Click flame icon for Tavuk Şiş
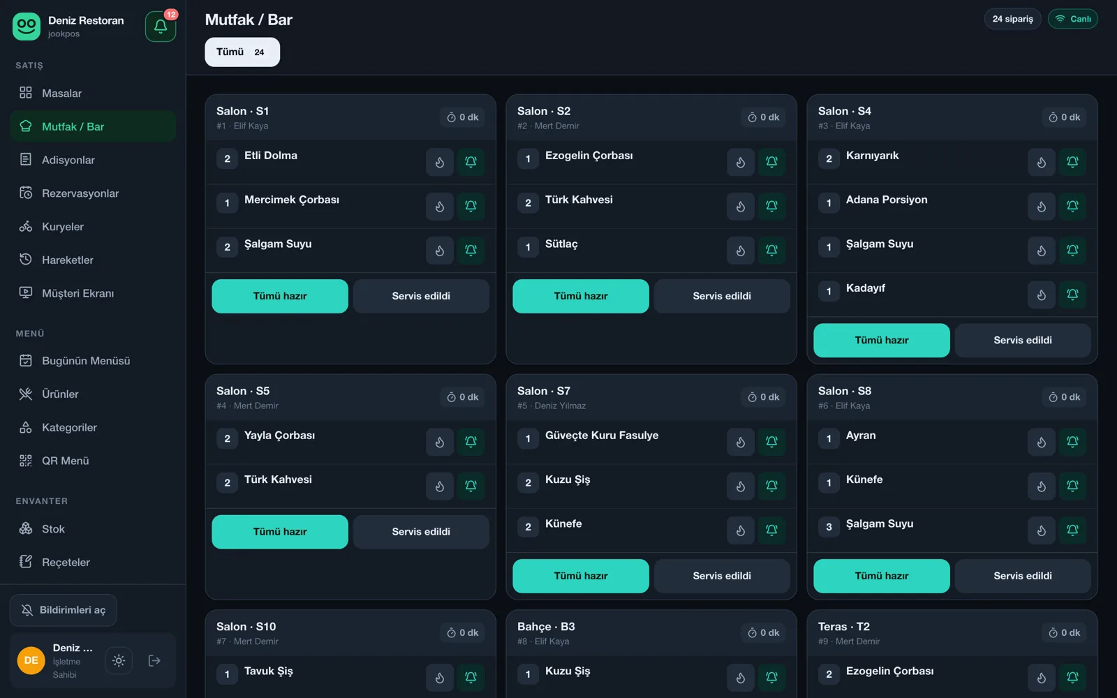 tap(440, 677)
